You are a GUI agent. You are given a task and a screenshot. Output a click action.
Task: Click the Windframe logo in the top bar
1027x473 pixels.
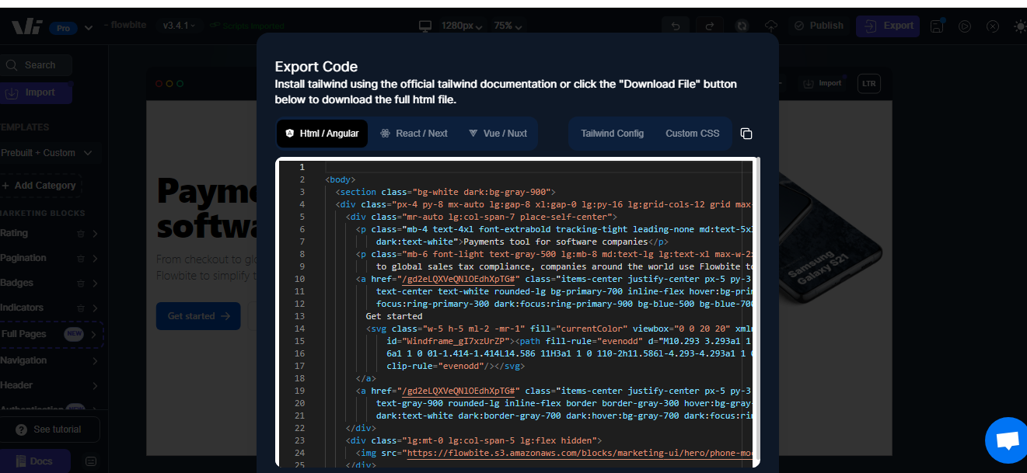(x=26, y=26)
